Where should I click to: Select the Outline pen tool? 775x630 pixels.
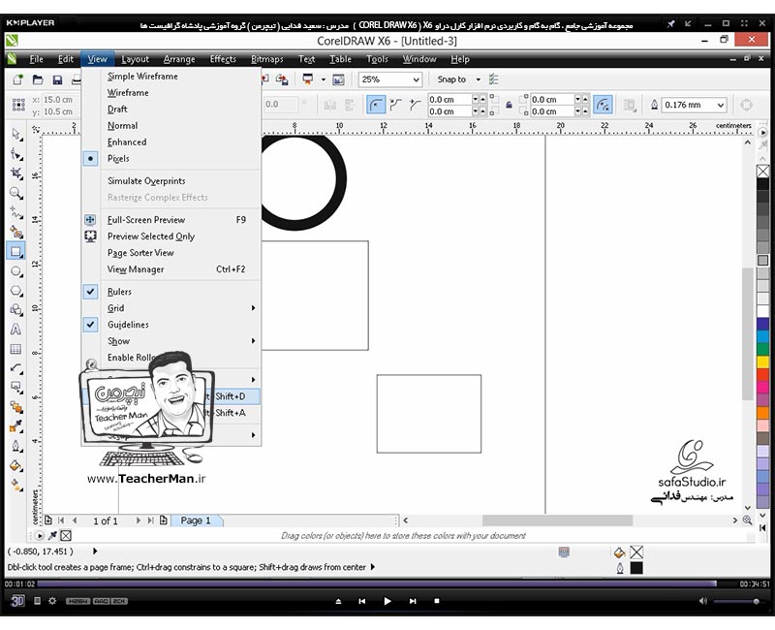click(16, 446)
